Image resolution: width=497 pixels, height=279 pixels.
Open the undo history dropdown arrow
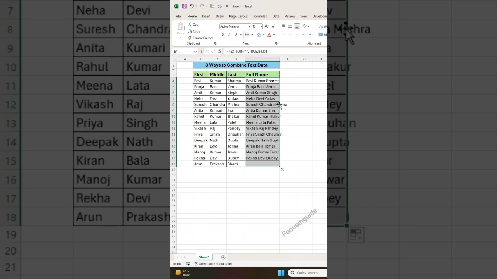tap(196, 6)
